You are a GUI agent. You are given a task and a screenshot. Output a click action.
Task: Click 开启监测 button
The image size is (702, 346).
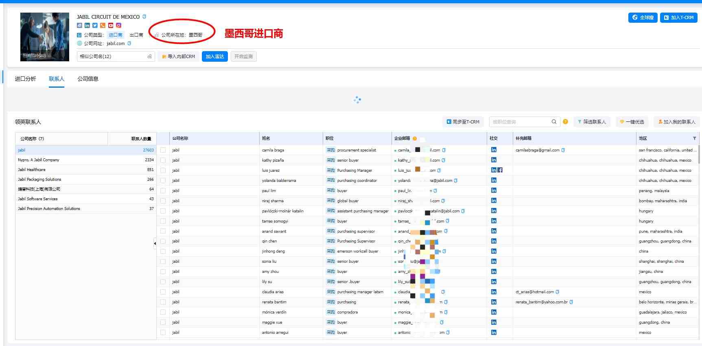(243, 56)
